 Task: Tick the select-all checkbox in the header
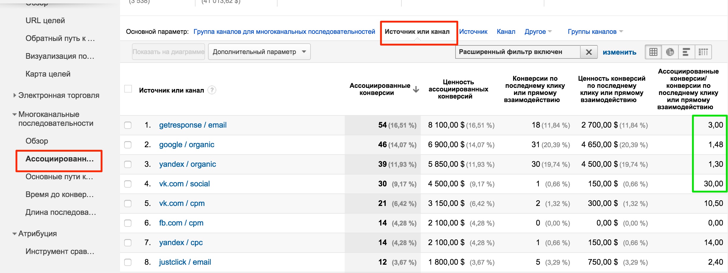pos(128,89)
